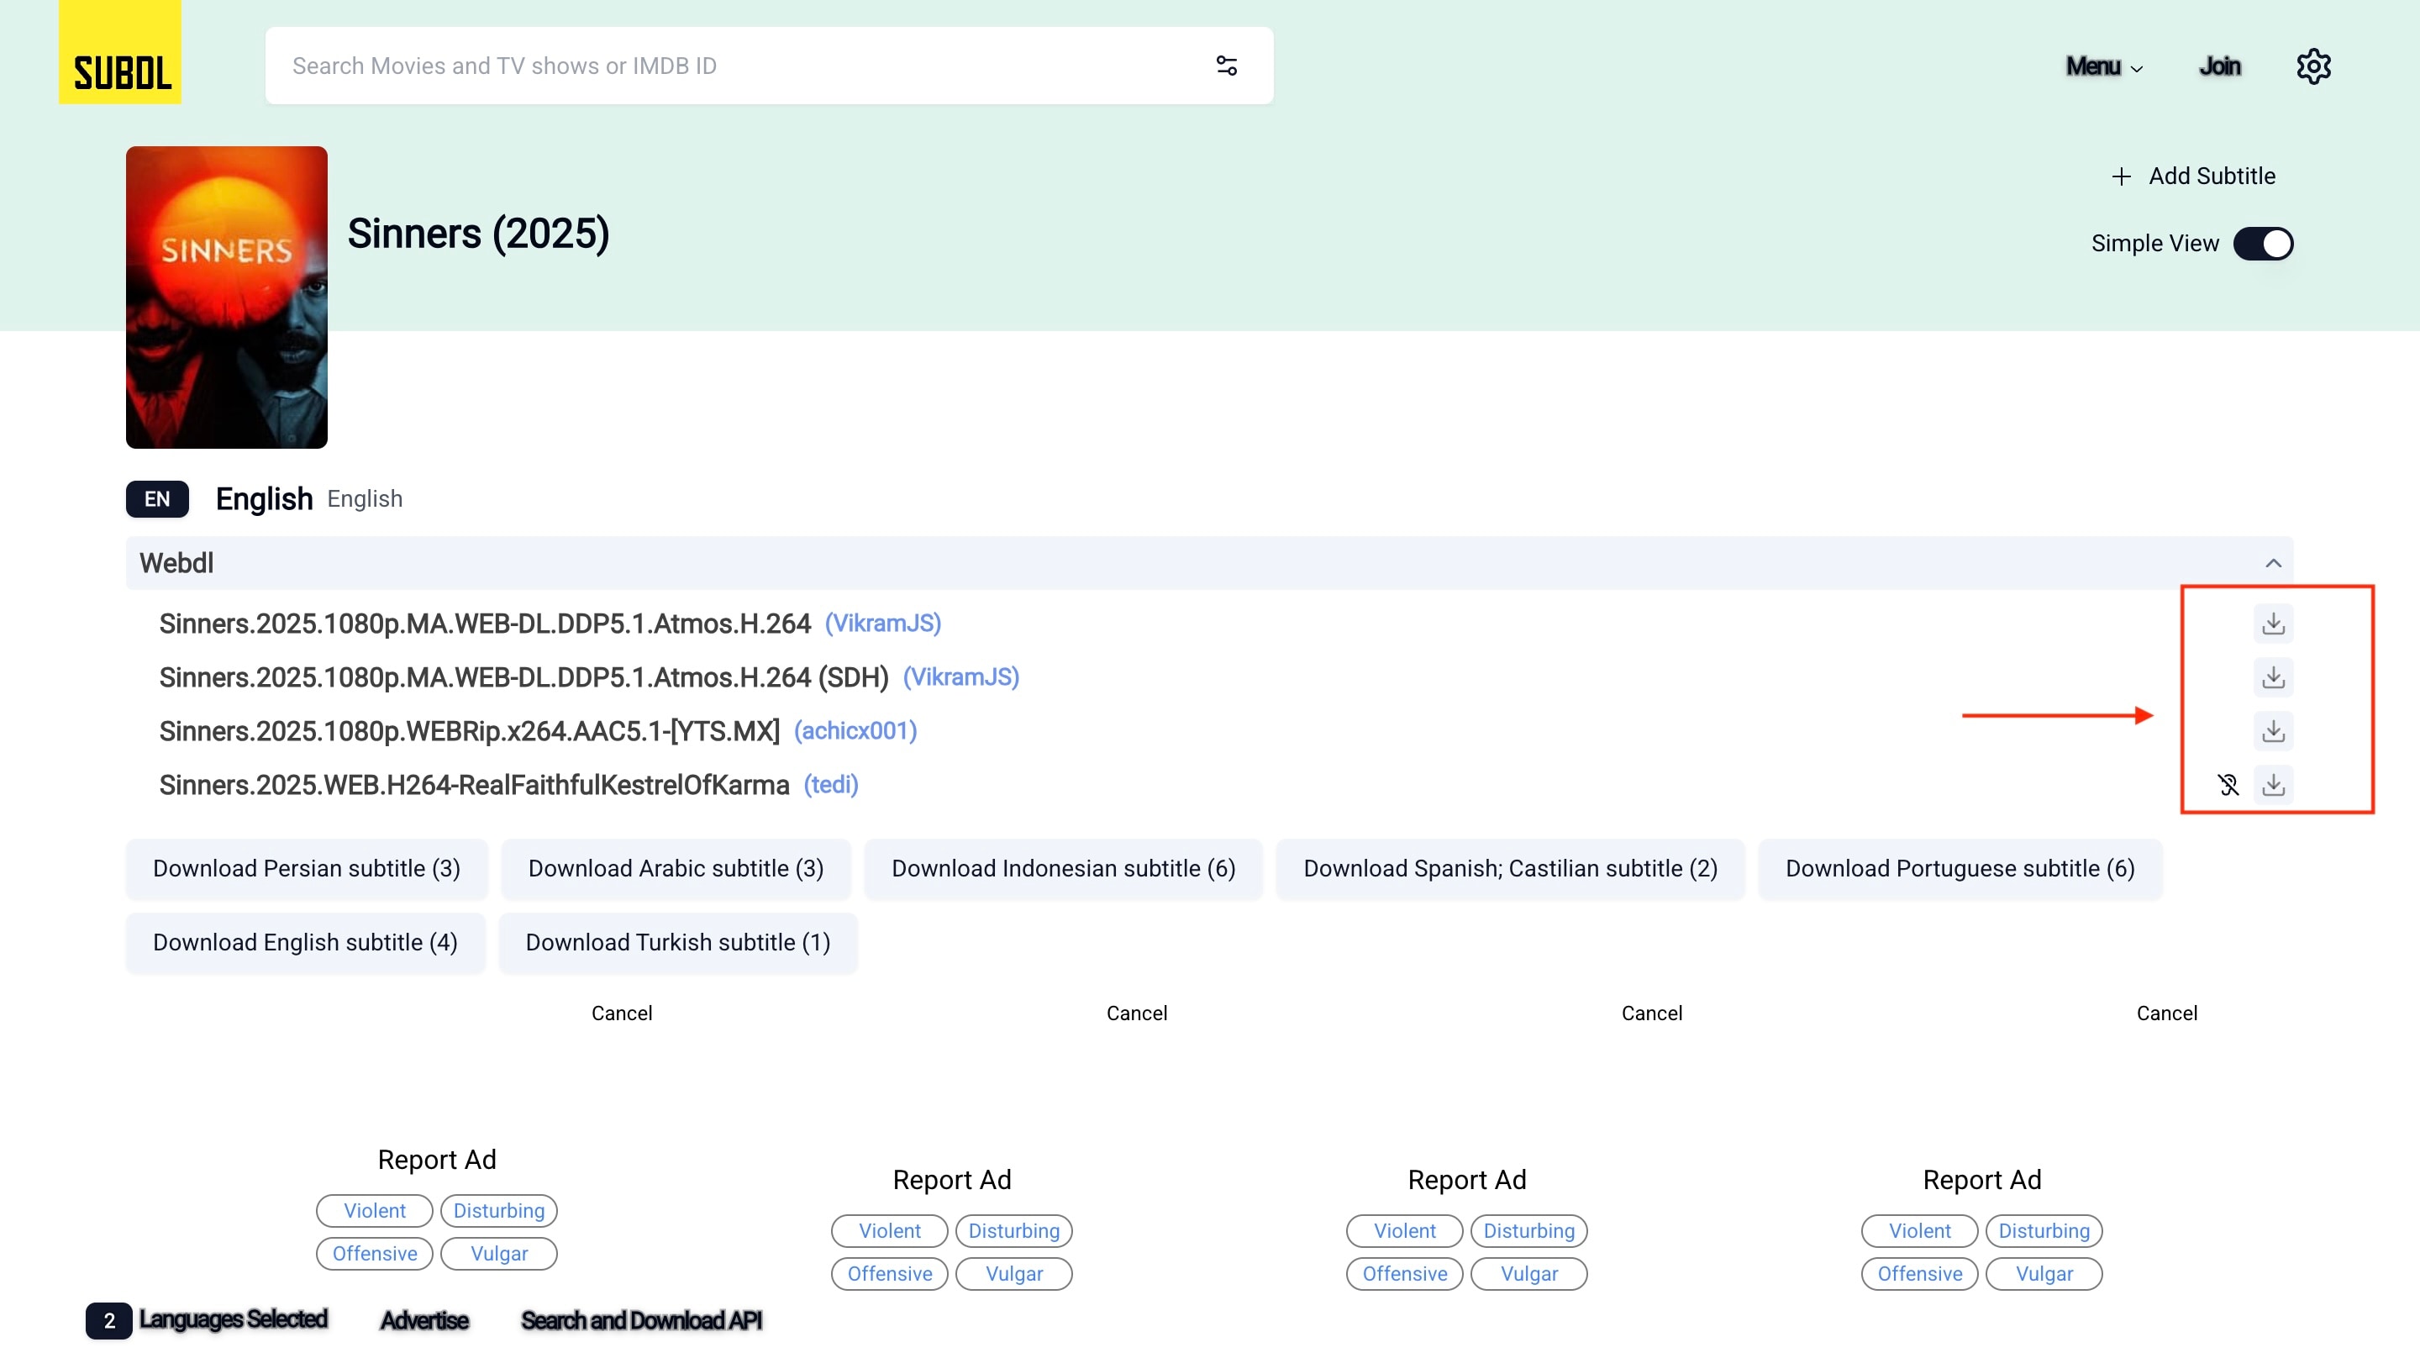The height and width of the screenshot is (1358, 2420).
Task: Select Offensive in first Report Ad
Action: click(x=374, y=1254)
